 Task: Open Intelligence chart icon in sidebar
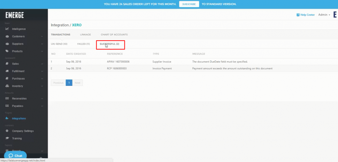7,29
